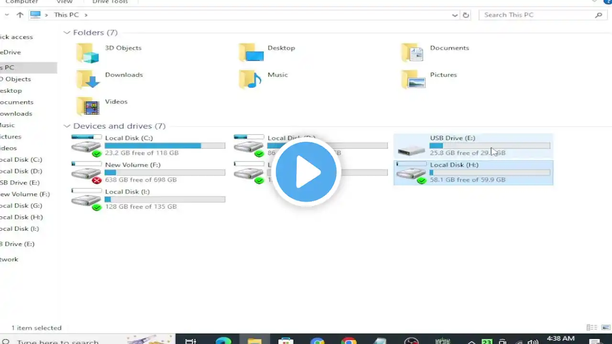Launch Microsoft Edge from the taskbar

coord(223,341)
